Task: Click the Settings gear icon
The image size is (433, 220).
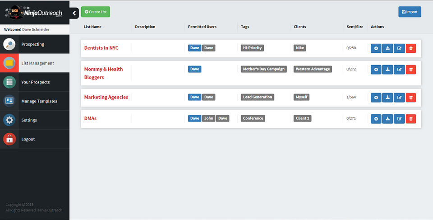Action: click(9, 120)
